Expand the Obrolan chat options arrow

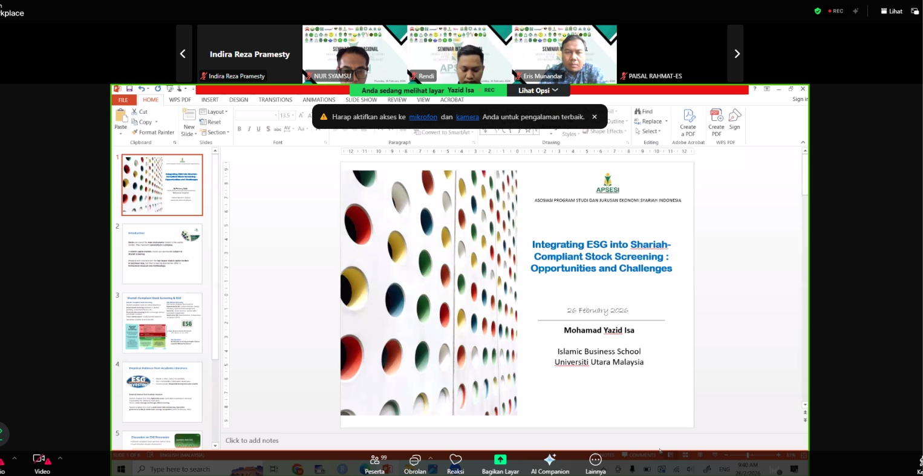pyautogui.click(x=430, y=458)
